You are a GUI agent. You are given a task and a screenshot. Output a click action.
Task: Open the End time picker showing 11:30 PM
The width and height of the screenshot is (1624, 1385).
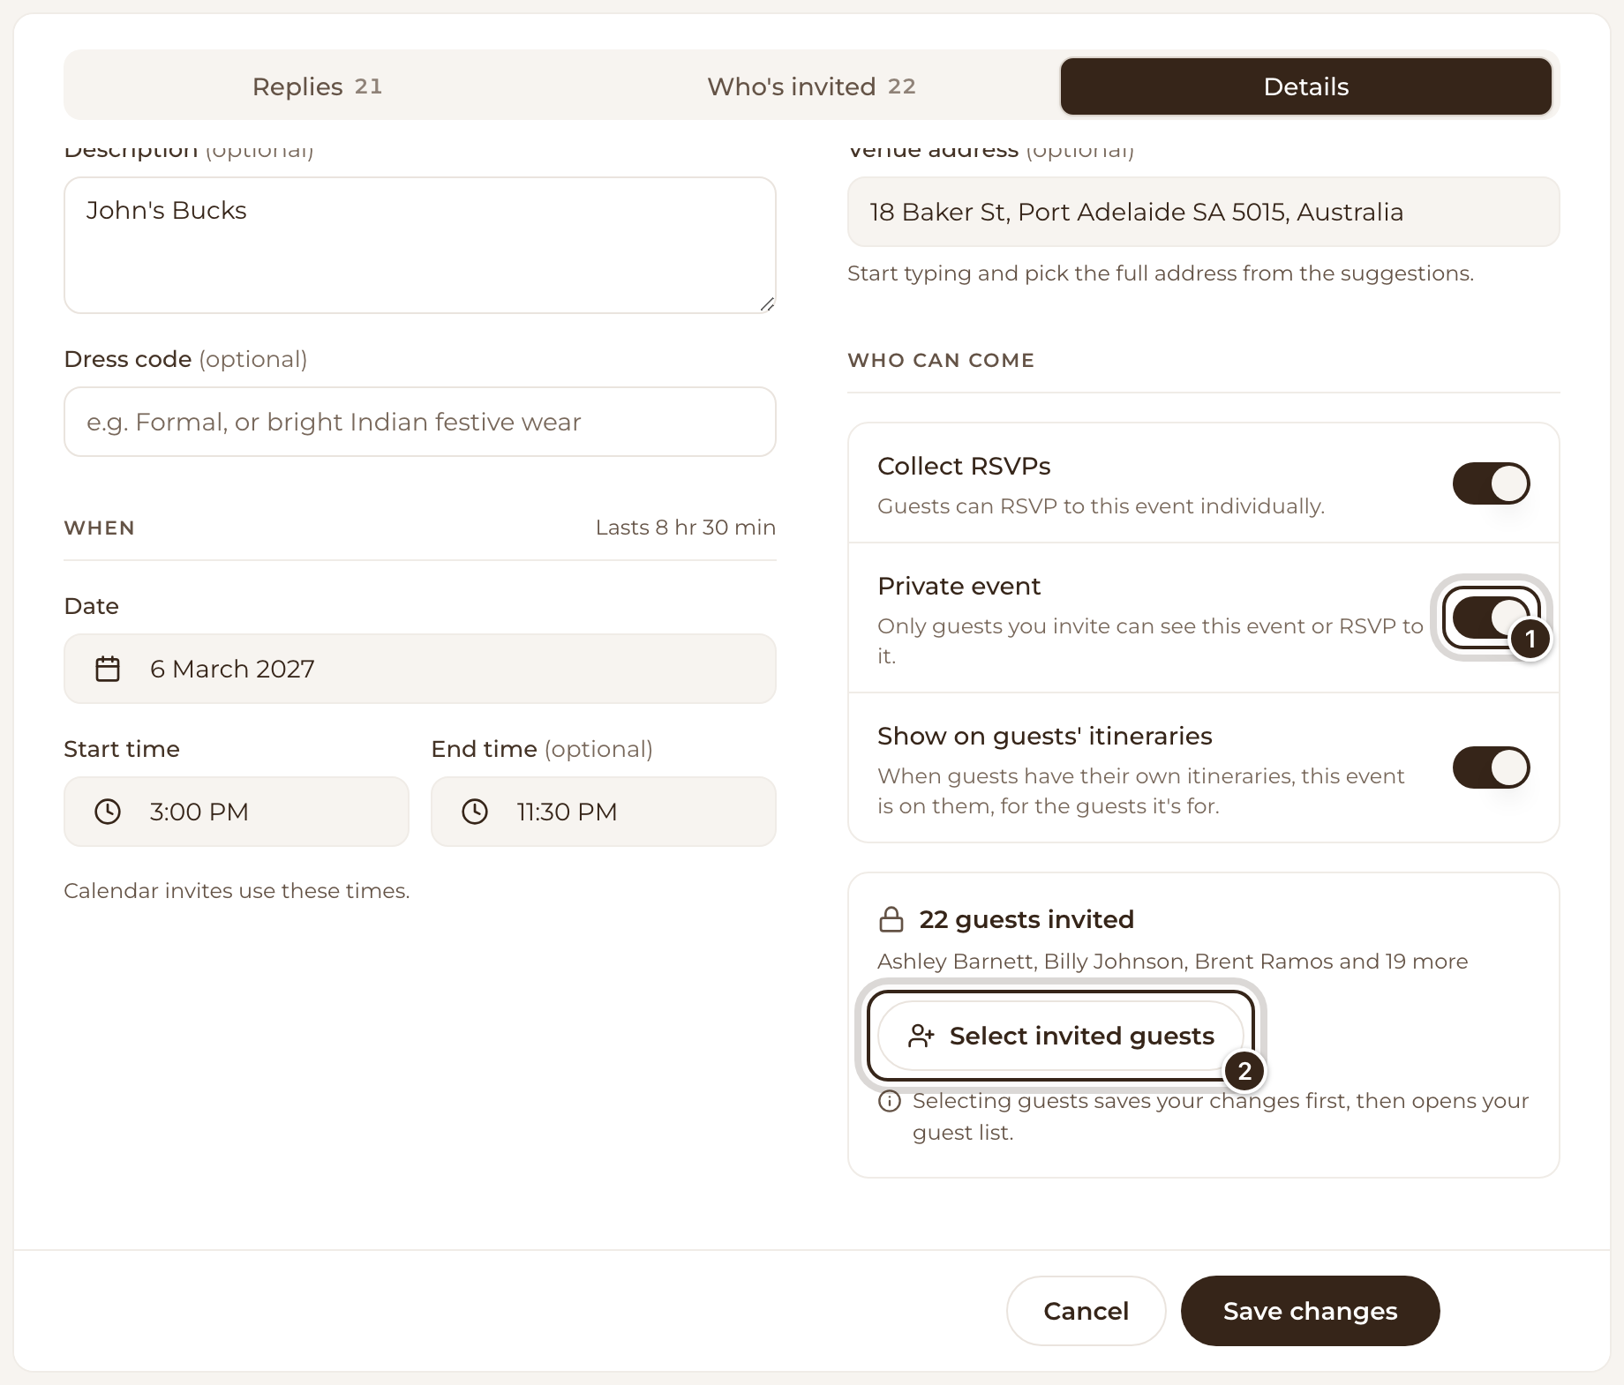[x=604, y=812]
